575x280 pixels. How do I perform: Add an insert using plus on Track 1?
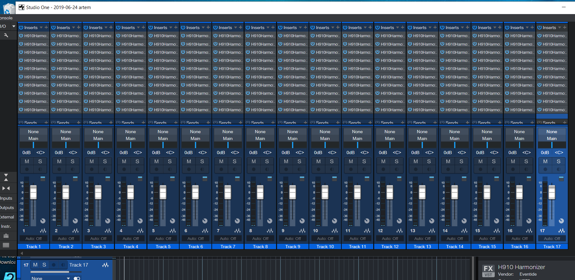46,27
